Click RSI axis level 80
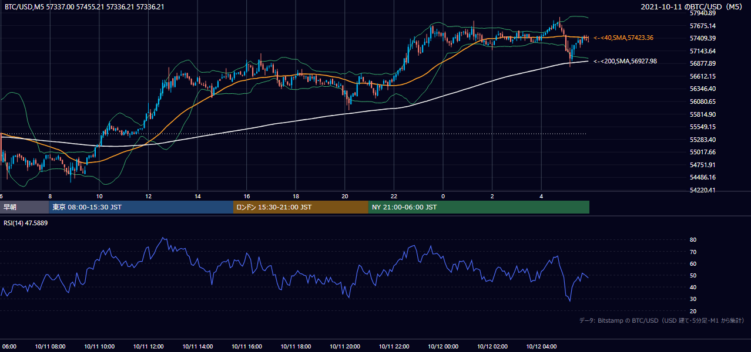 pyautogui.click(x=693, y=240)
